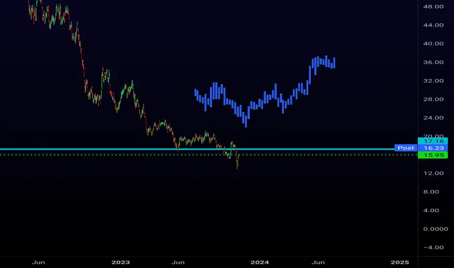Click the blue Post price label

[x=406, y=148]
